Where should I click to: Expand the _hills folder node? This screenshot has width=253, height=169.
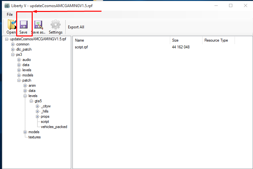point(37,112)
